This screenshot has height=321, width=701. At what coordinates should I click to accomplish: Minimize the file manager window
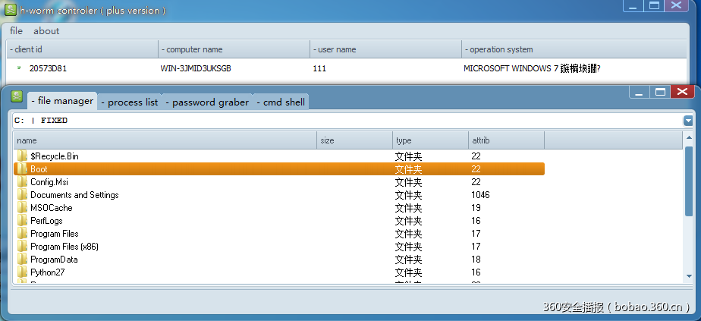click(640, 92)
